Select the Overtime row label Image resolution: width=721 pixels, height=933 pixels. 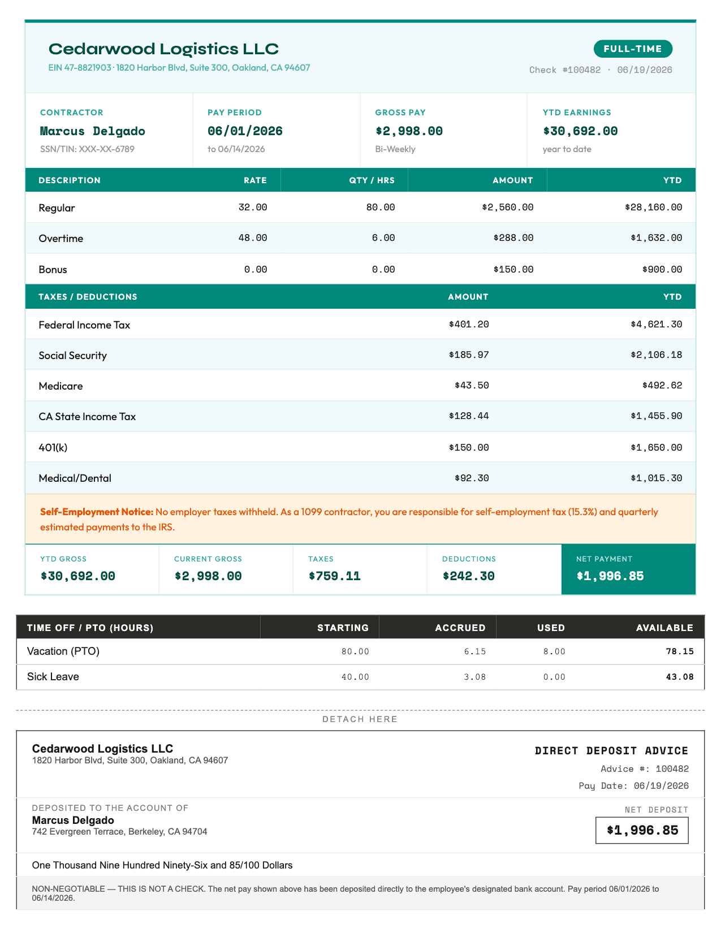click(x=61, y=239)
